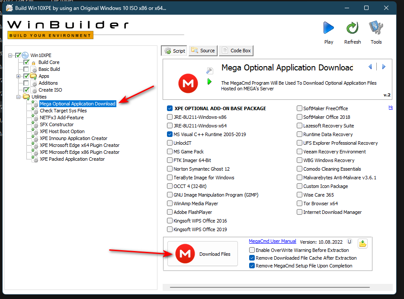Image resolution: width=404 pixels, height=299 pixels.
Task: Expand the Apps tree node
Action: 18,76
